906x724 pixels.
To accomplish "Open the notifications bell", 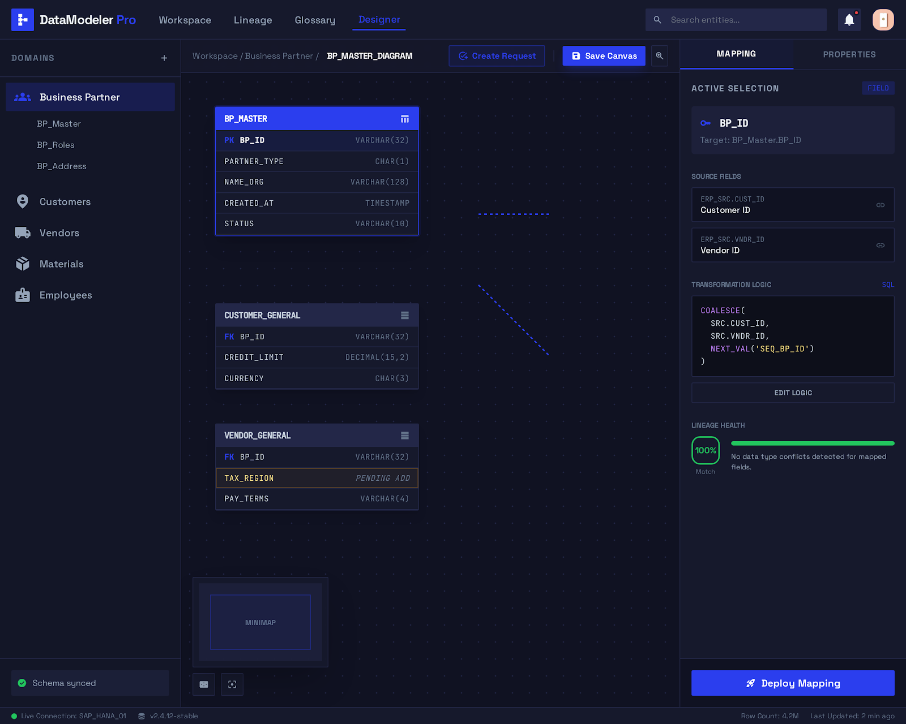I will pyautogui.click(x=849, y=19).
